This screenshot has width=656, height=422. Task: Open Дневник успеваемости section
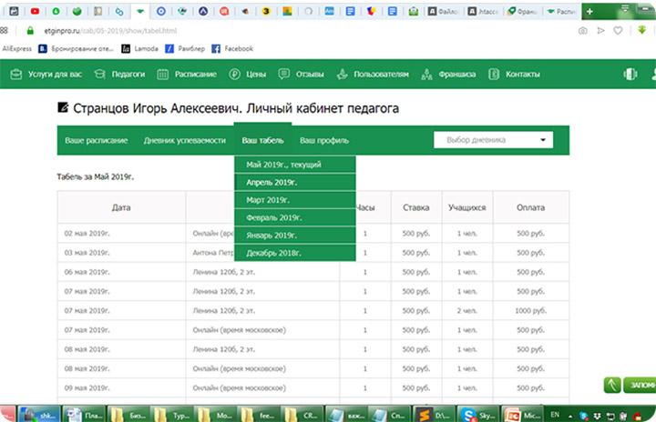(x=184, y=140)
